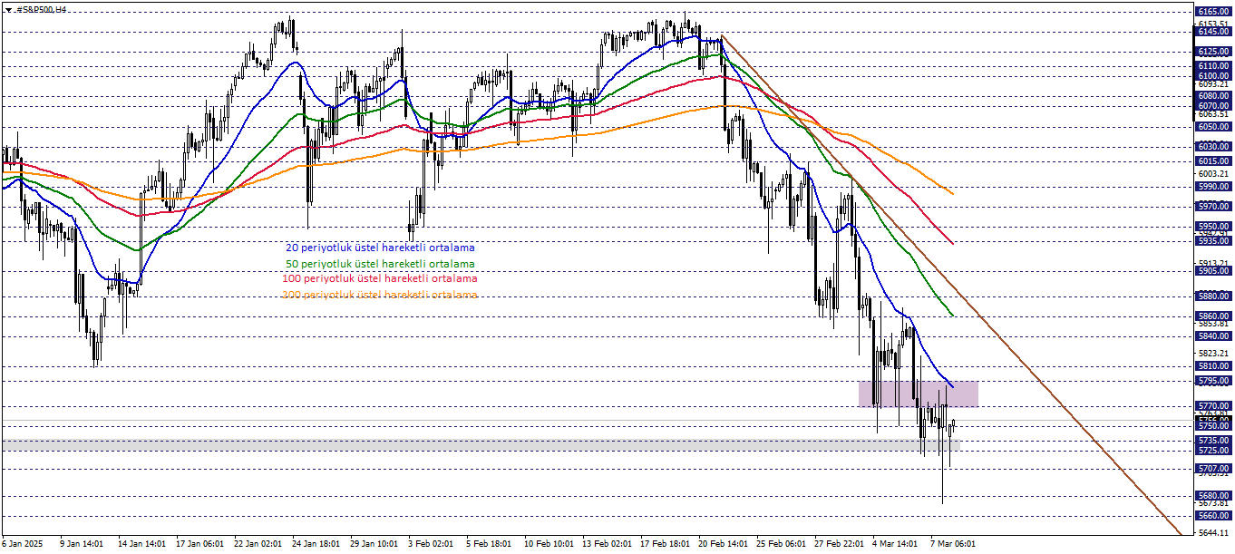Screen dimensions: 1235x554
Task: Click the '20 Feb 14:01' time label
Action: (x=723, y=544)
